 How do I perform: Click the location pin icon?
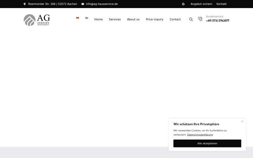click(x=25, y=4)
